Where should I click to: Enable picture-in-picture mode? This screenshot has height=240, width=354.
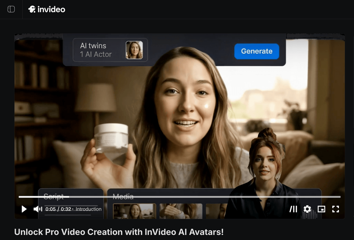(321, 209)
